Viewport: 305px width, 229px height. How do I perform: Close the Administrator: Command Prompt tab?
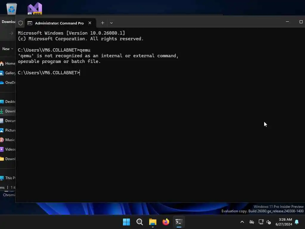90,23
